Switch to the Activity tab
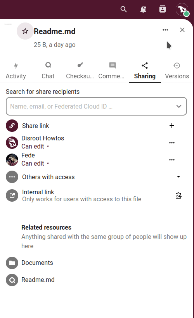Screen dimensions: 194x318 (x=16, y=71)
